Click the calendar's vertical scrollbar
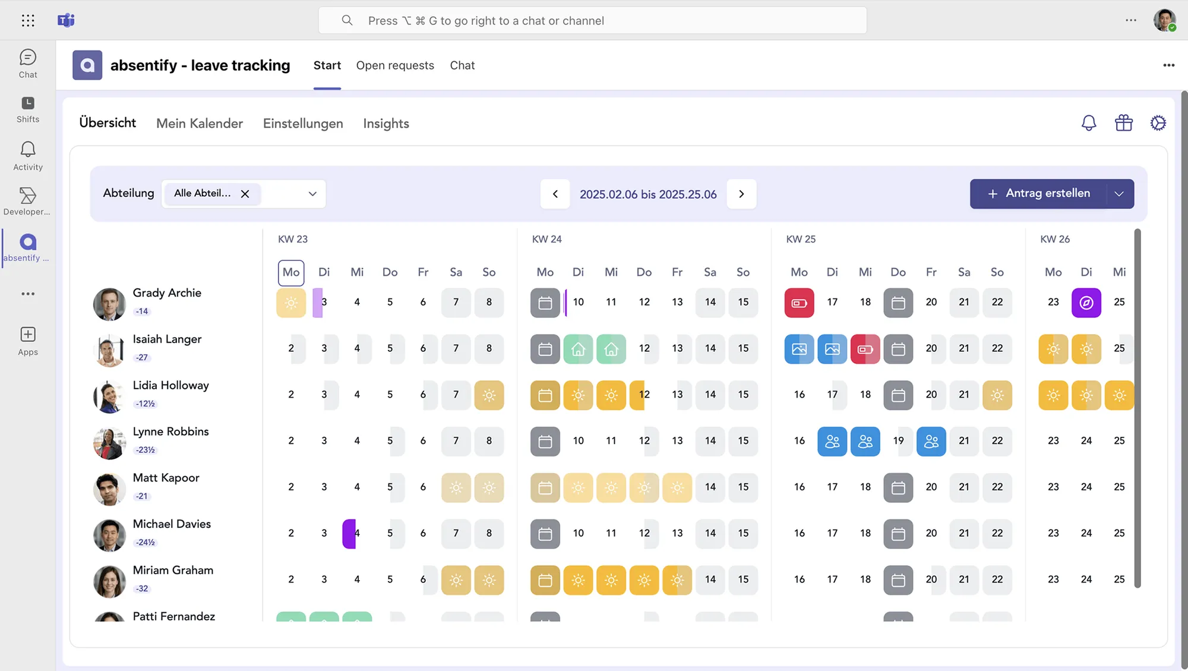1188x671 pixels. [x=1138, y=408]
